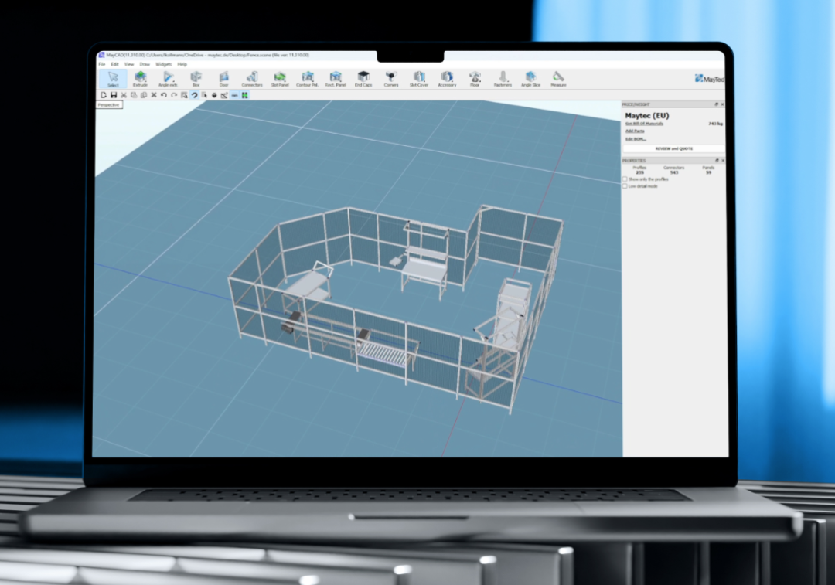The image size is (835, 585).
Task: Expand the View menu
Action: tap(129, 64)
